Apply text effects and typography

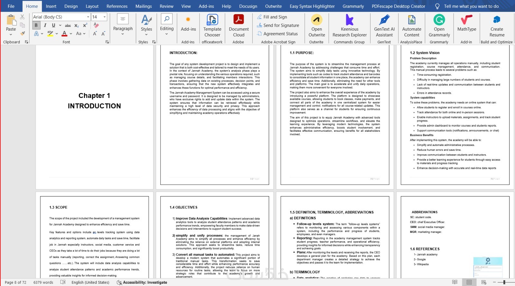pyautogui.click(x=36, y=33)
